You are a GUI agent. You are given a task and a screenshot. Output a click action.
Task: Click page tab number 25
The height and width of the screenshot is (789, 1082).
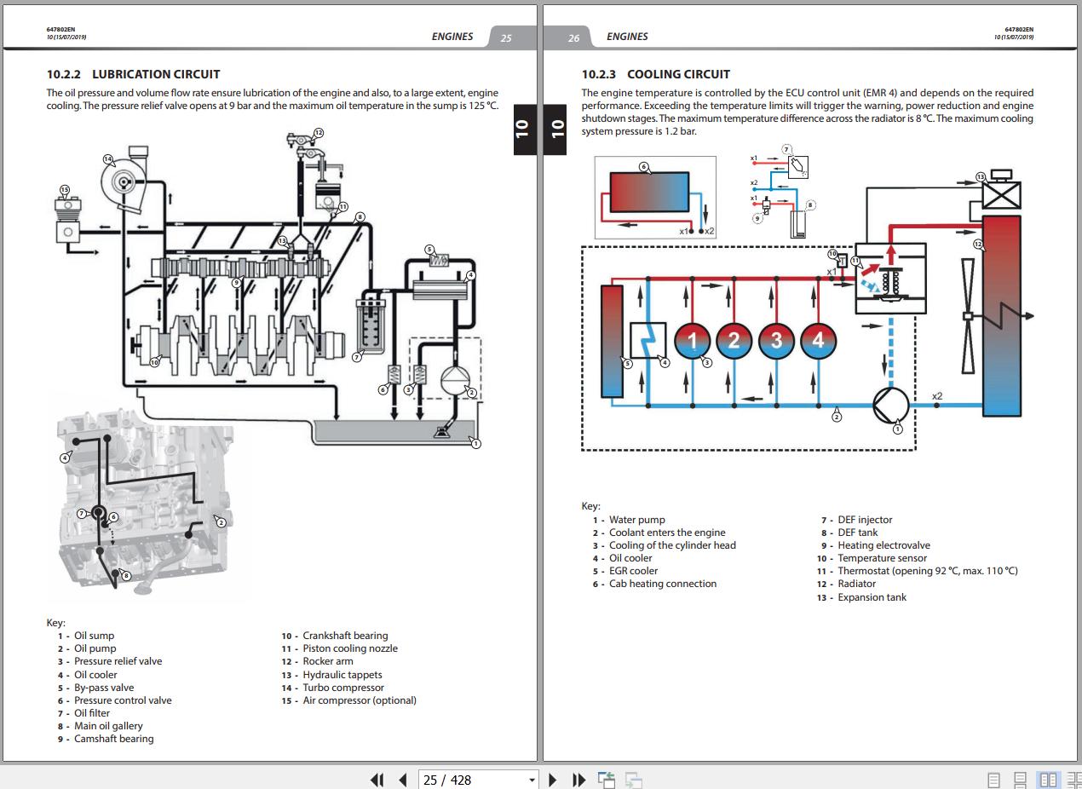(x=506, y=37)
